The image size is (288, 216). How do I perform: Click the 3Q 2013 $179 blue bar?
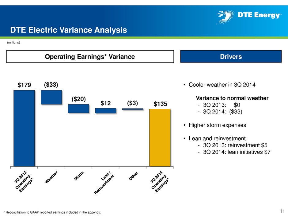[x=24, y=128]
